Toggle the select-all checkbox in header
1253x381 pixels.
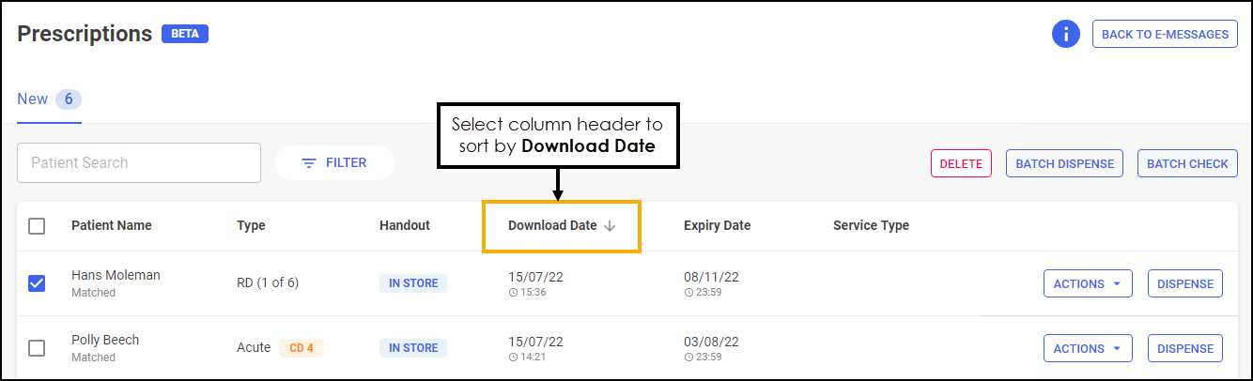click(x=37, y=226)
